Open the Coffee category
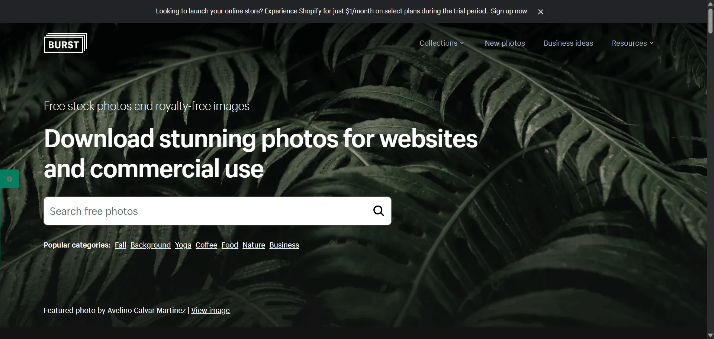The height and width of the screenshot is (339, 714). click(x=206, y=245)
